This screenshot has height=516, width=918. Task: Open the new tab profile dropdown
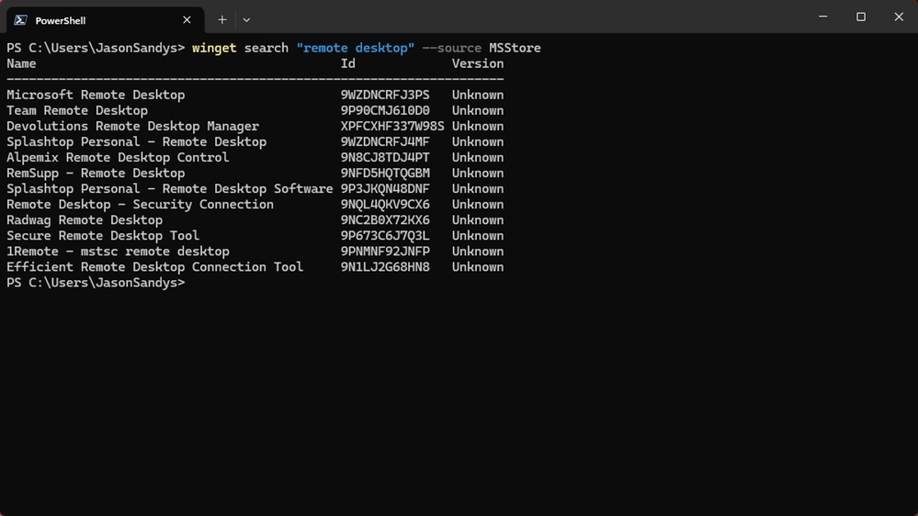point(246,20)
